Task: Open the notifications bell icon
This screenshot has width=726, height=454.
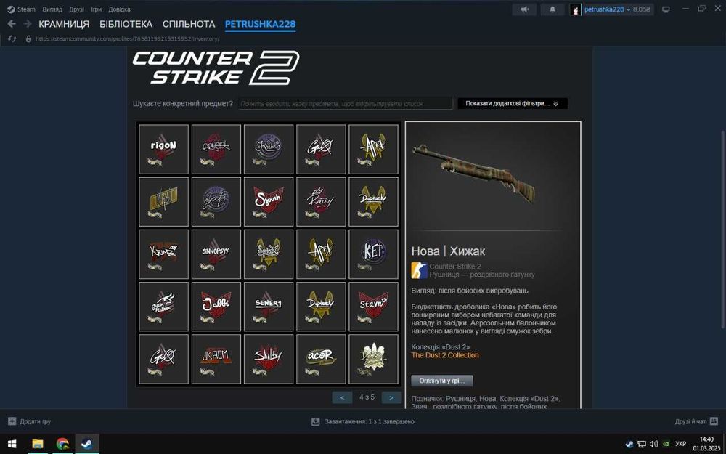Action: click(552, 9)
